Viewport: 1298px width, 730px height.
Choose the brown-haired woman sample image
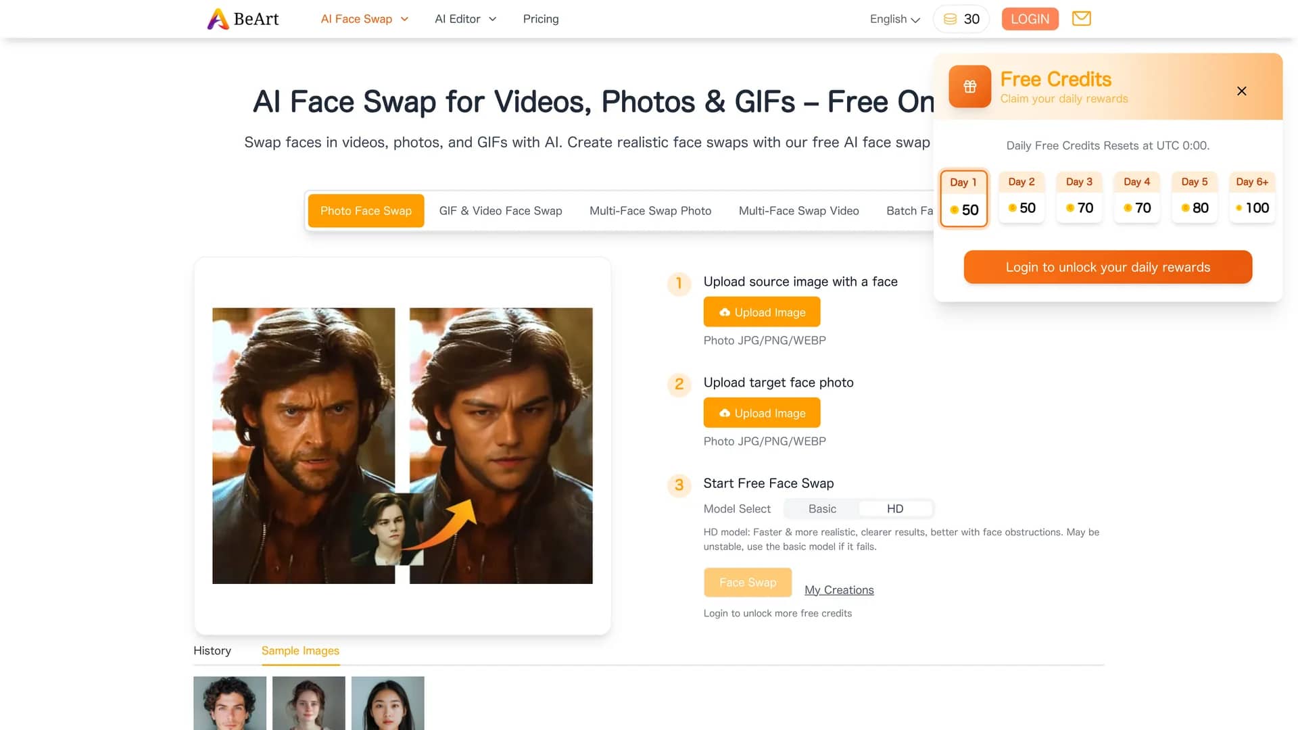(x=309, y=703)
